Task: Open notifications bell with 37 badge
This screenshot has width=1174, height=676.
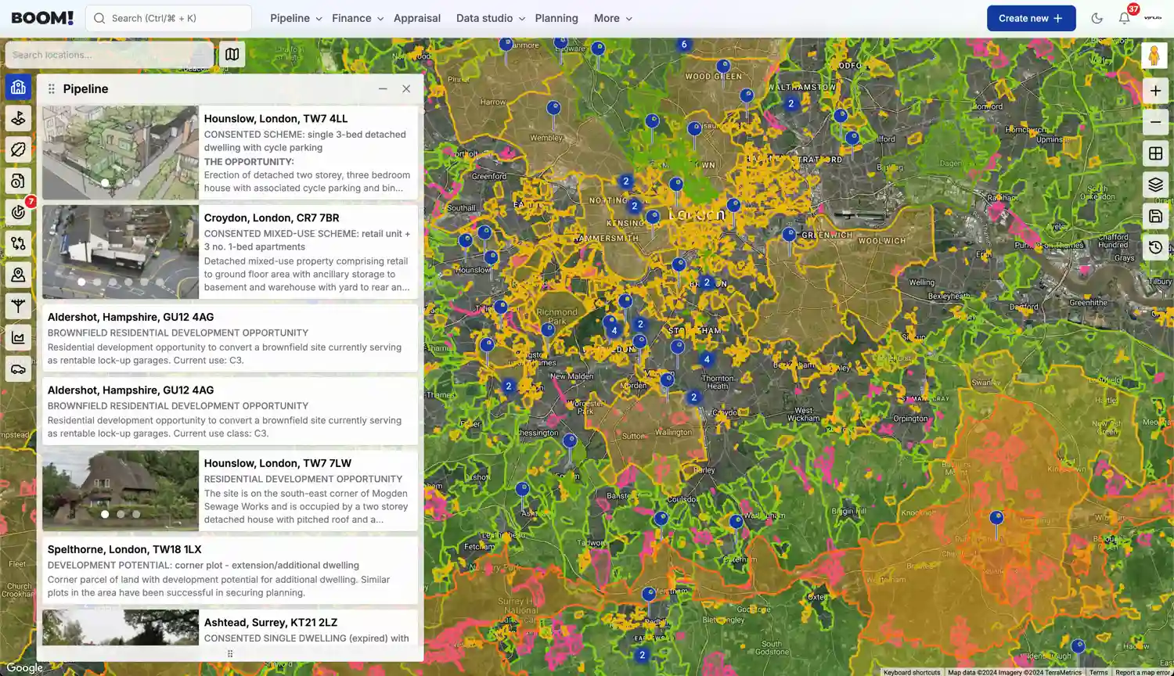Action: click(x=1125, y=17)
